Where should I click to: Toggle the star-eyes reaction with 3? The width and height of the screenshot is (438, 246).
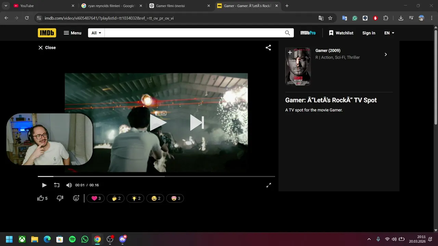[x=175, y=198]
